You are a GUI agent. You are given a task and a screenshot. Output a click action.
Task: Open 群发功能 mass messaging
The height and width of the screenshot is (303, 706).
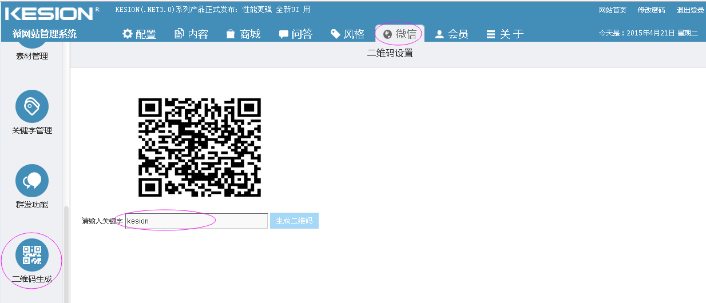tap(32, 186)
